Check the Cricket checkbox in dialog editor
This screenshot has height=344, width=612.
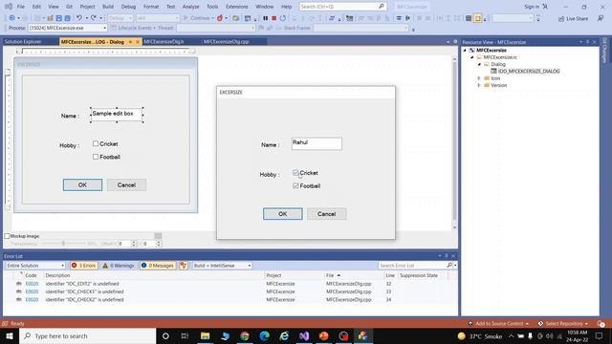point(96,144)
